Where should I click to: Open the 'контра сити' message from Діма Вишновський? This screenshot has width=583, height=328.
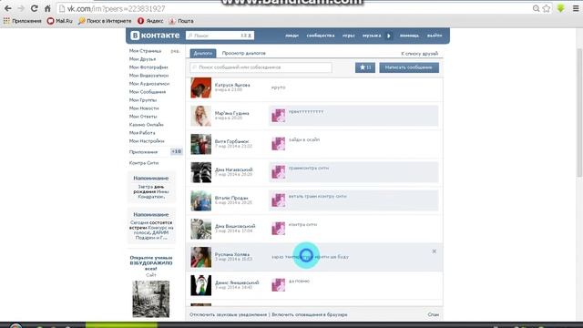coord(302,225)
